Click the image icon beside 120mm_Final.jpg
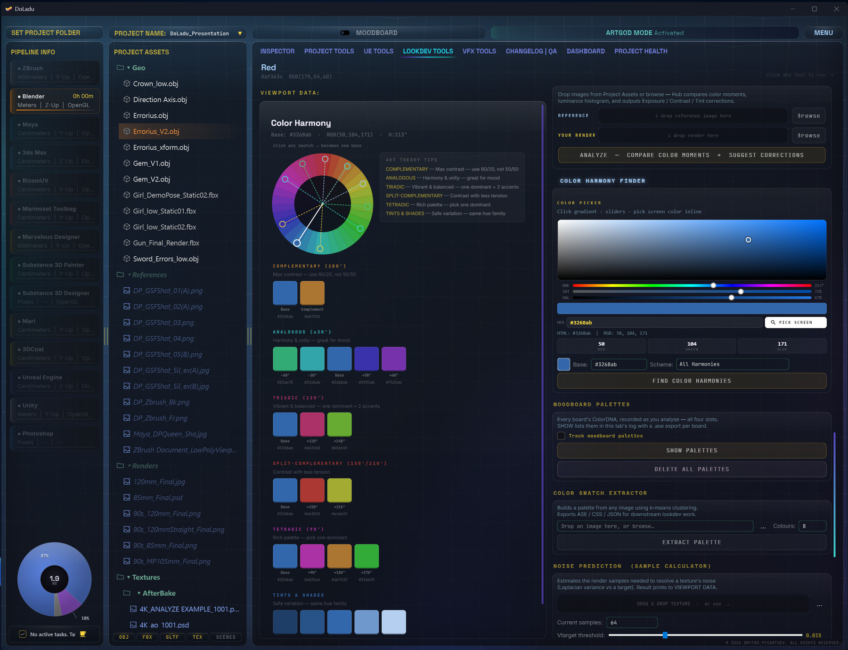 pos(127,481)
